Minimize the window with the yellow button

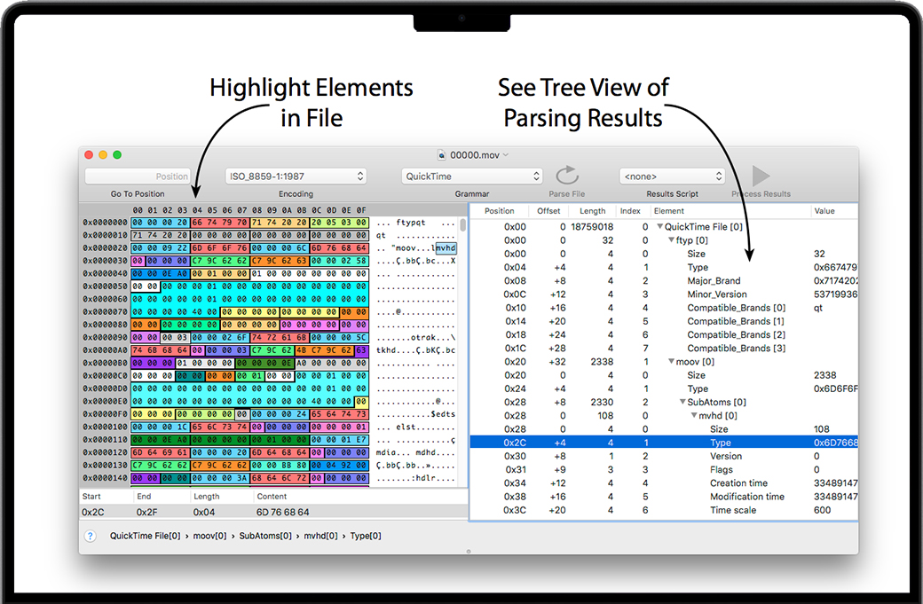(103, 155)
